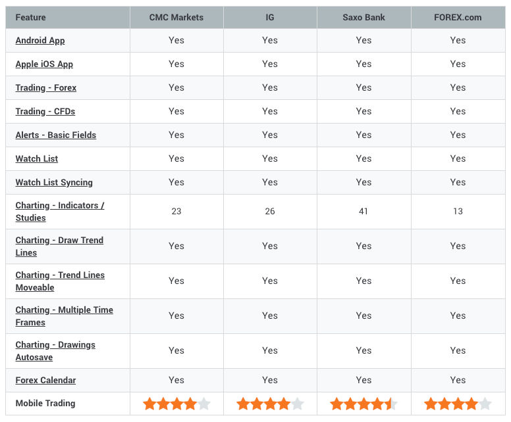The height and width of the screenshot is (422, 511).
Task: Open the Forex Calendar link
Action: pyautogui.click(x=45, y=380)
